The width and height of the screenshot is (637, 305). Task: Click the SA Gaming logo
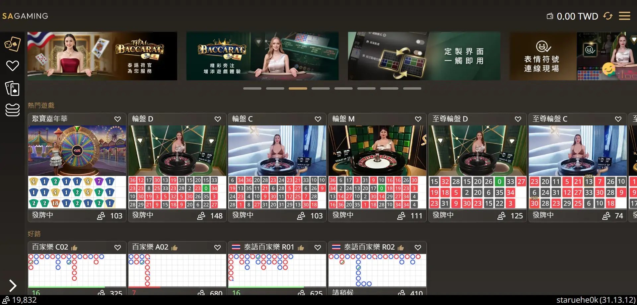coord(25,16)
